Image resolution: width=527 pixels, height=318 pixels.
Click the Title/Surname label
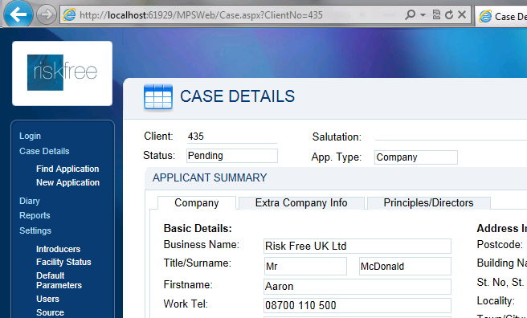[x=198, y=263]
